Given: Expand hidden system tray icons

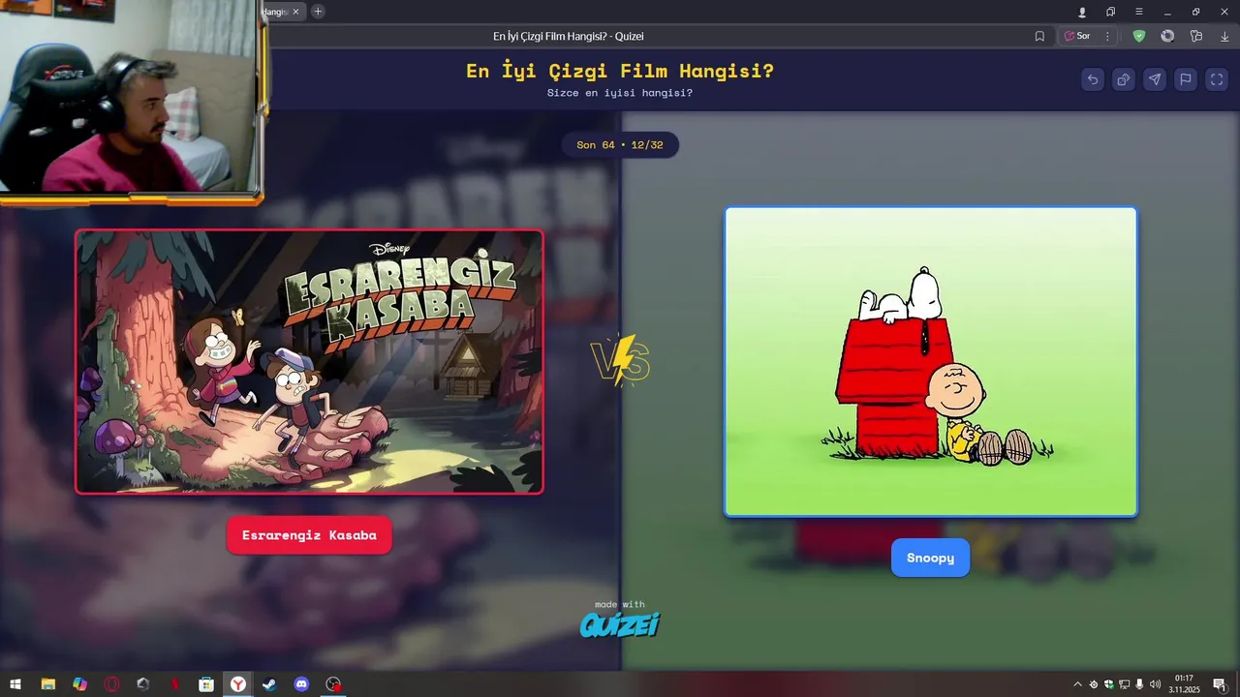Looking at the screenshot, I should [x=1077, y=684].
